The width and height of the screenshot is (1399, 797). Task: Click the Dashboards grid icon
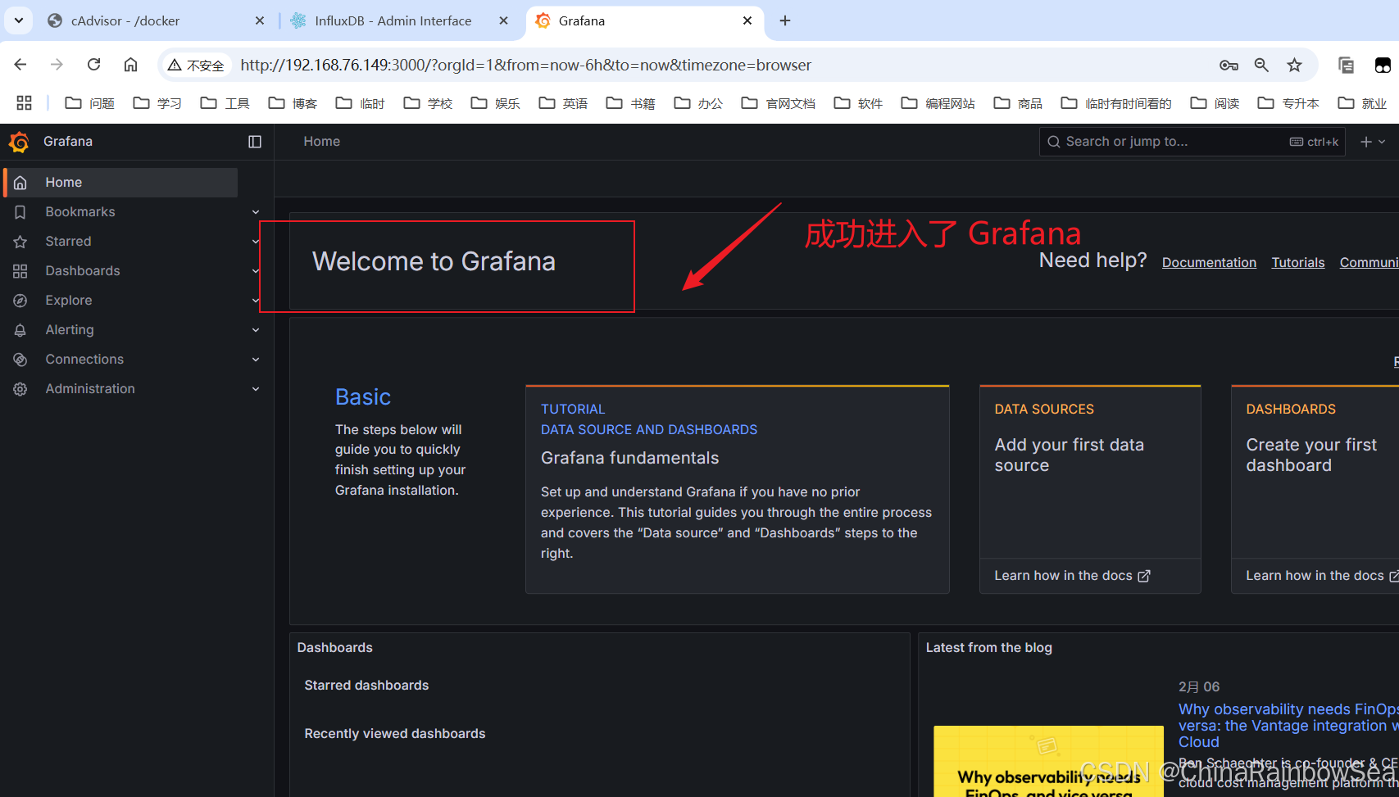coord(20,270)
